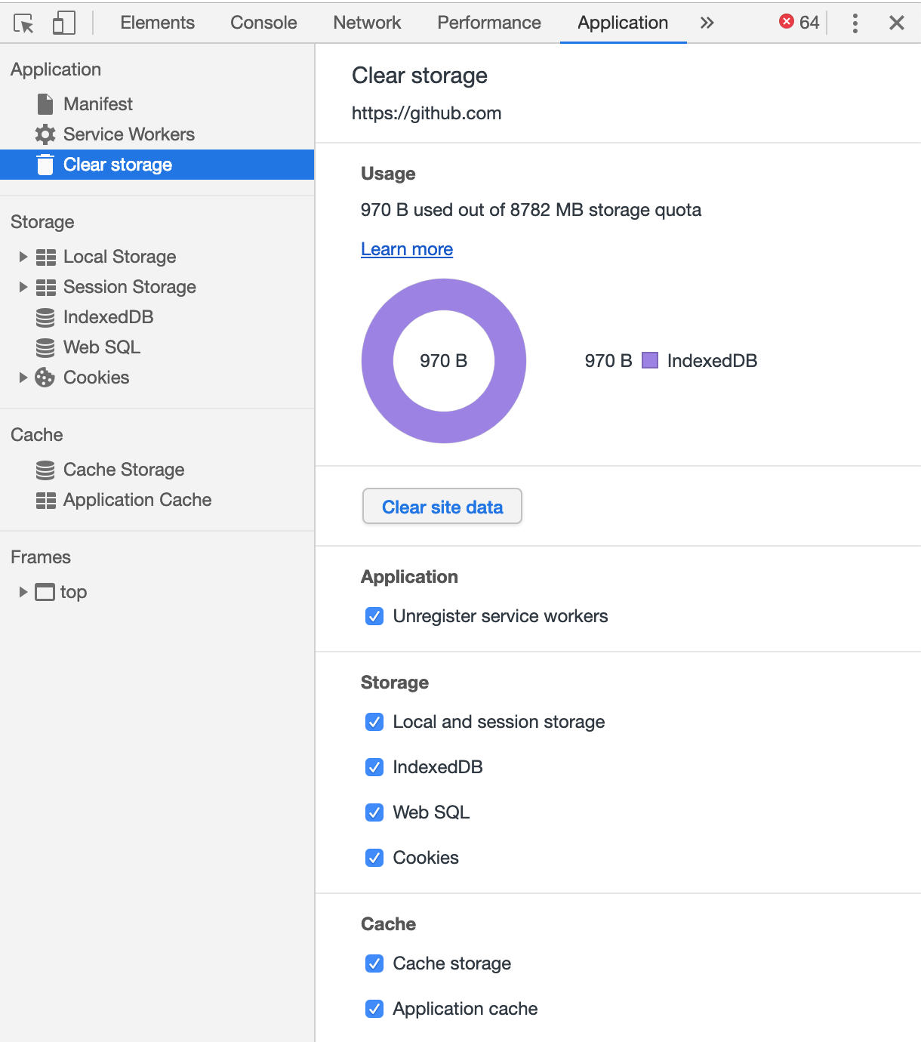
Task: Open the Manifest section
Action: click(98, 103)
